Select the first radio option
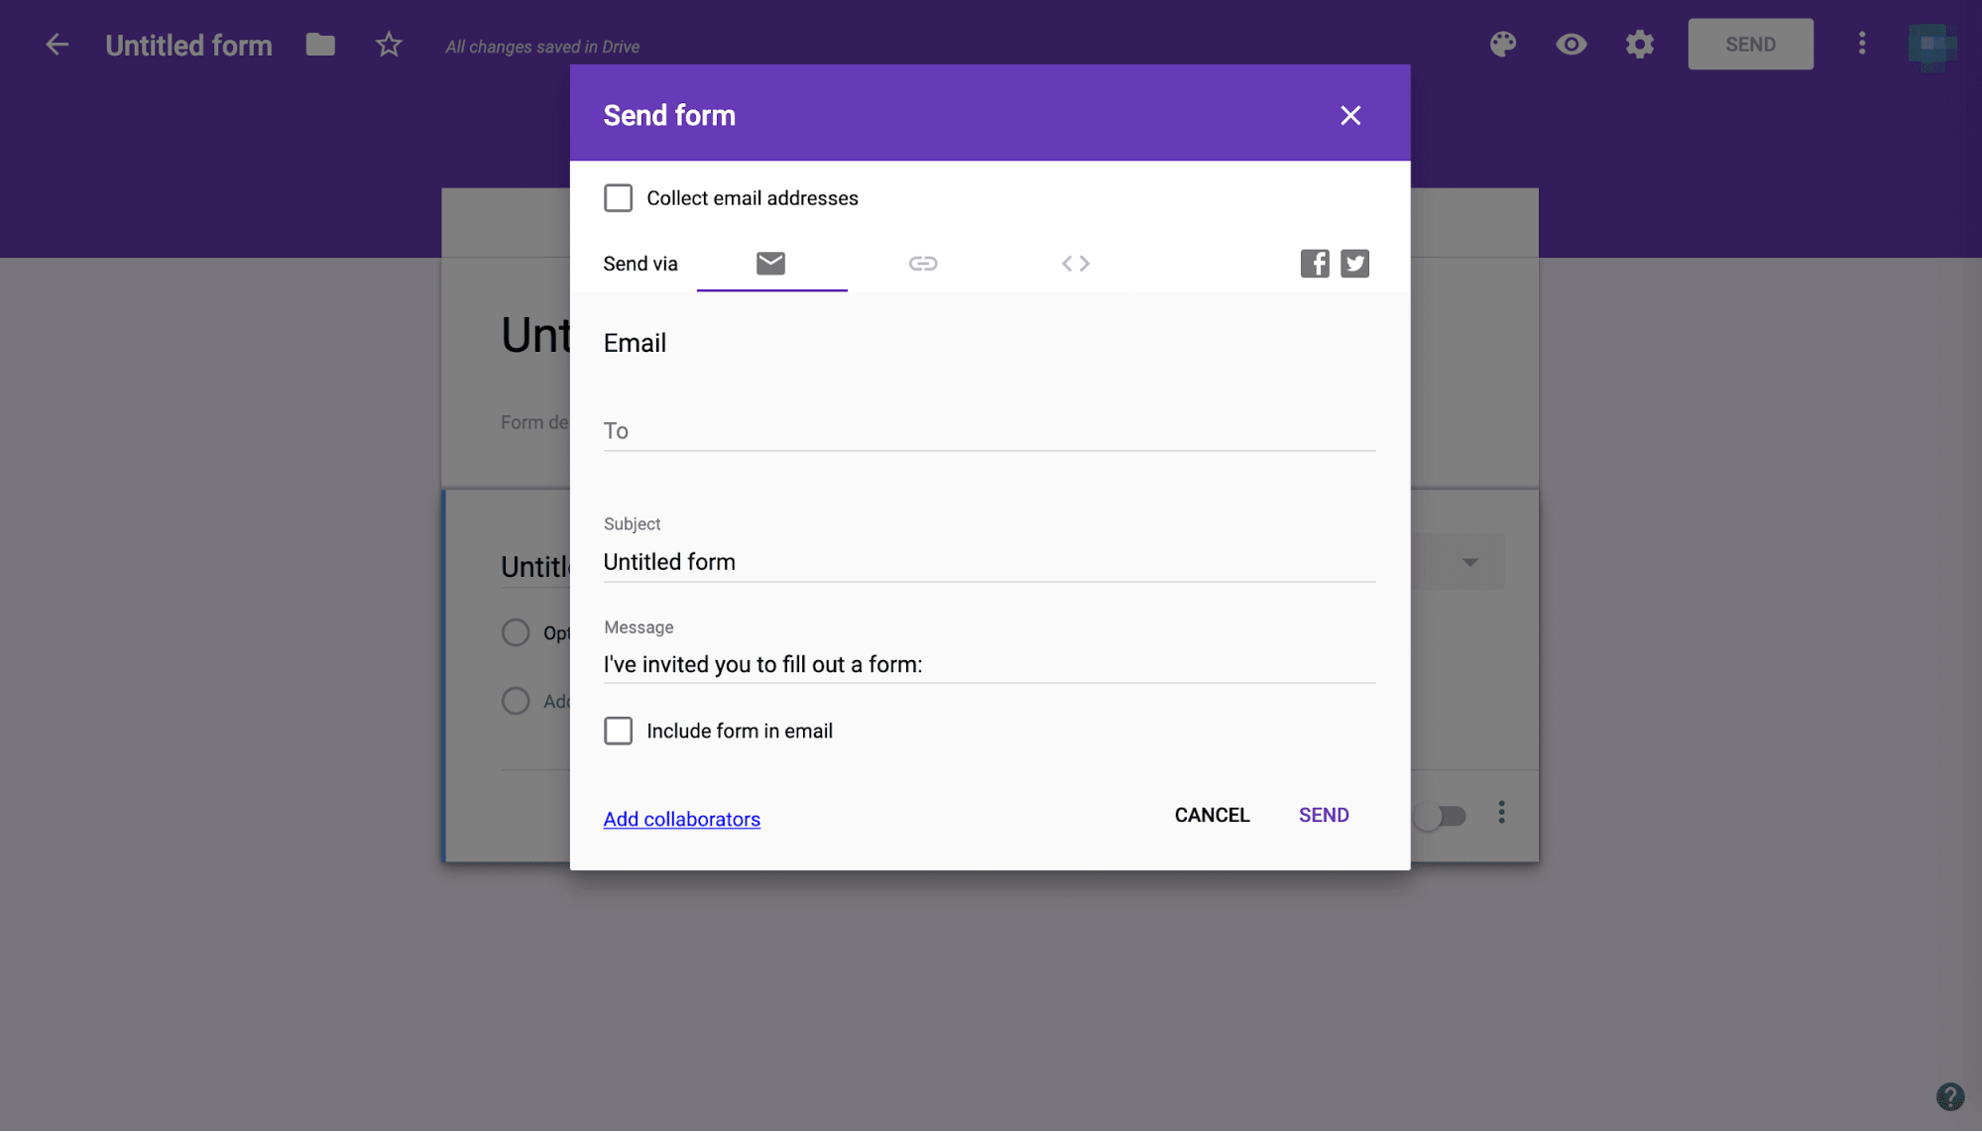The height and width of the screenshot is (1132, 1982). tap(515, 631)
